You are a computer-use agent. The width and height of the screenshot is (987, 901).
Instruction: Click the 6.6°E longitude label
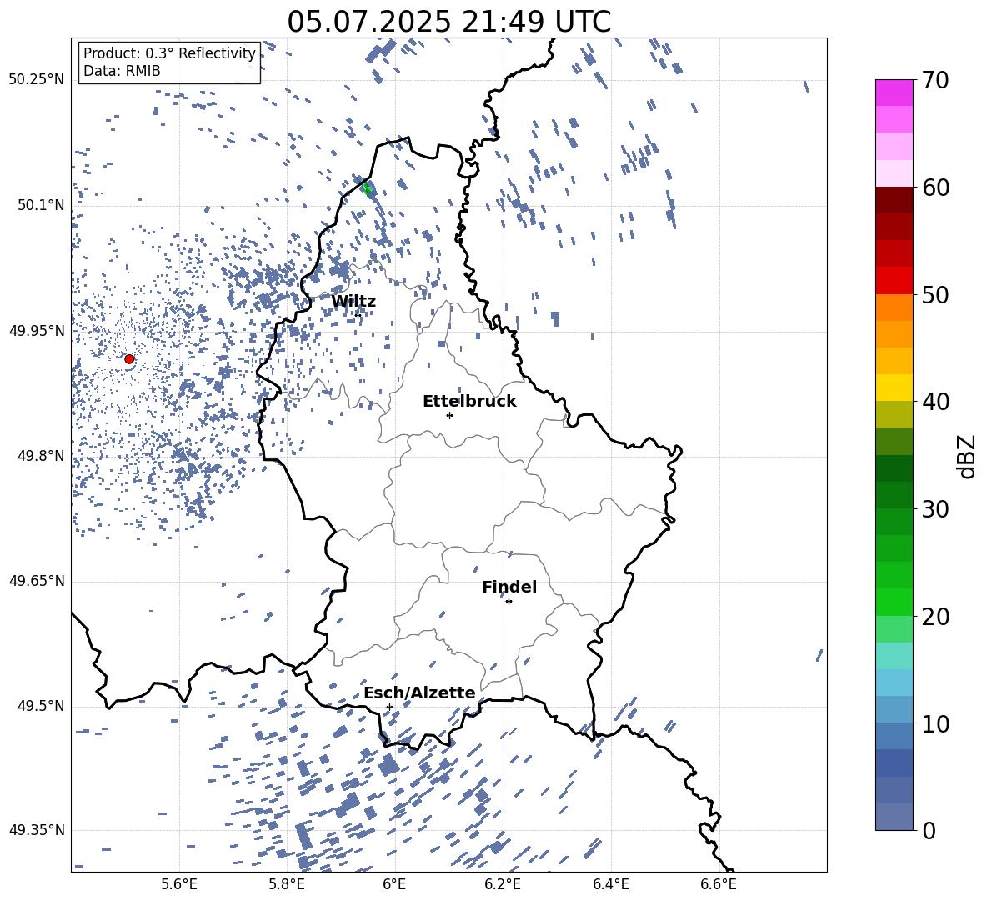[719, 884]
